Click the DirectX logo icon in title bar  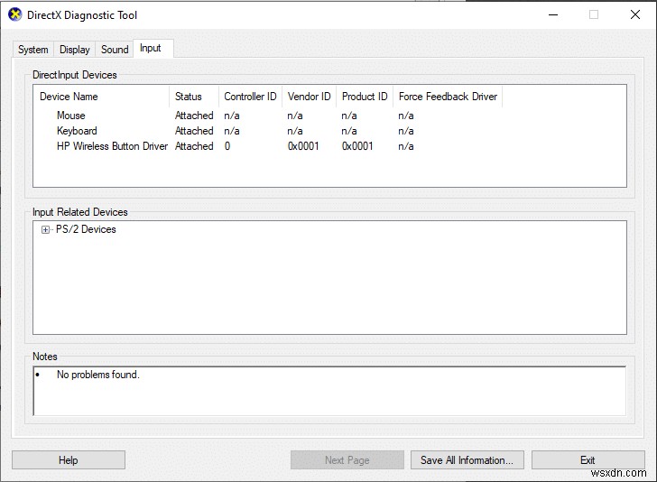point(15,14)
